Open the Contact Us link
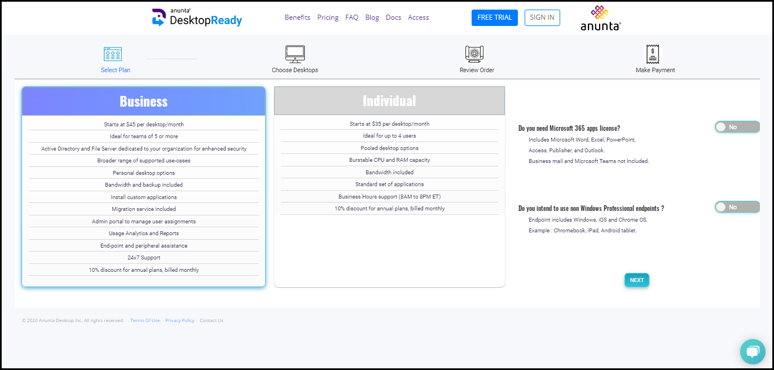This screenshot has width=774, height=370. pyautogui.click(x=212, y=320)
